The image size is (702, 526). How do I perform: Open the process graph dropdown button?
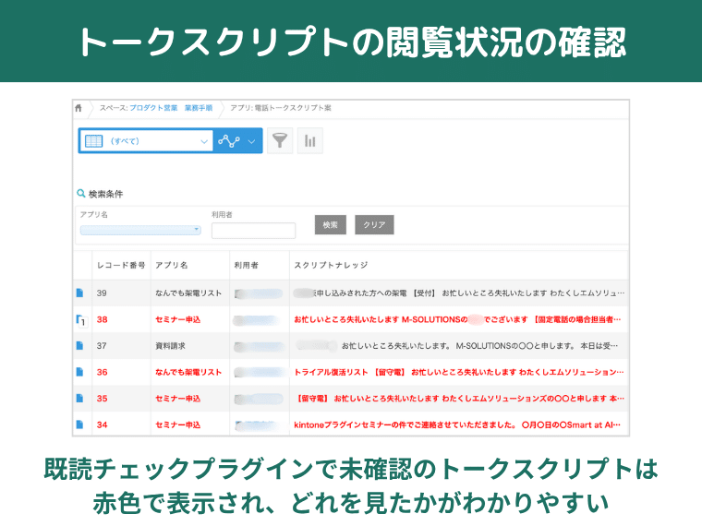(237, 141)
